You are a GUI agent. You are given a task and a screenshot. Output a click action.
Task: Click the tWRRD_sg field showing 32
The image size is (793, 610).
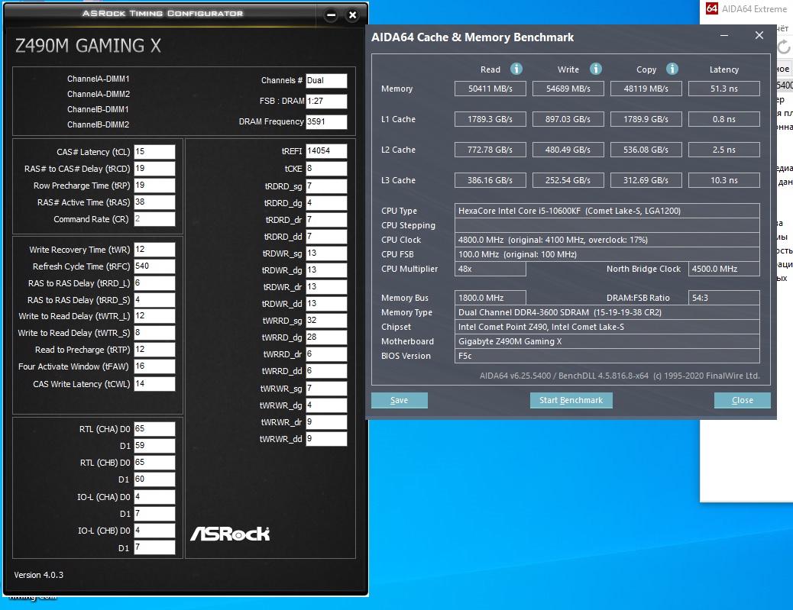click(x=327, y=321)
